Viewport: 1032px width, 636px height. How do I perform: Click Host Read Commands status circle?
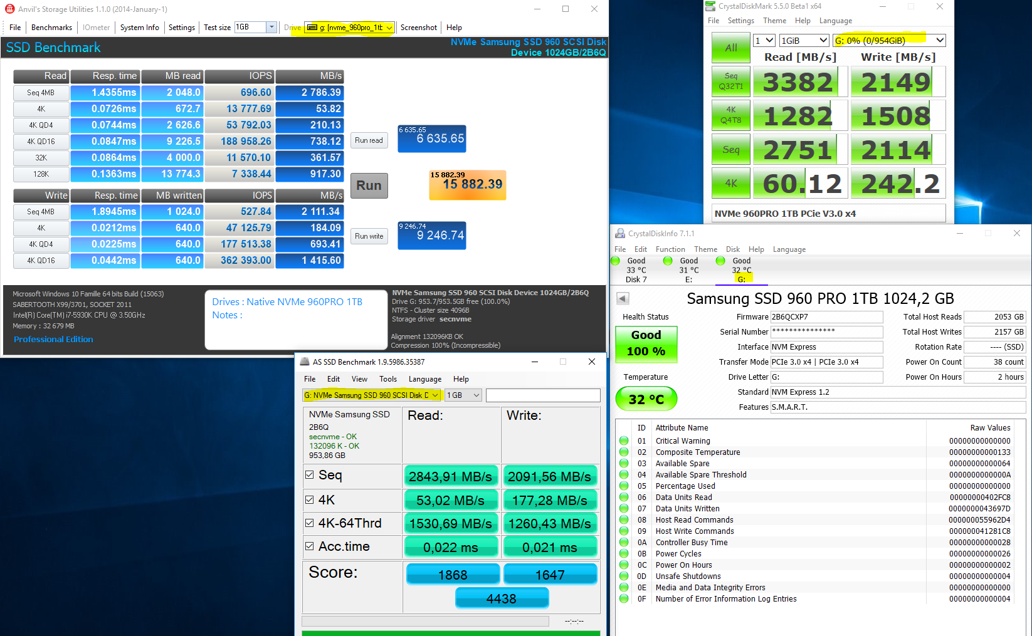point(624,519)
